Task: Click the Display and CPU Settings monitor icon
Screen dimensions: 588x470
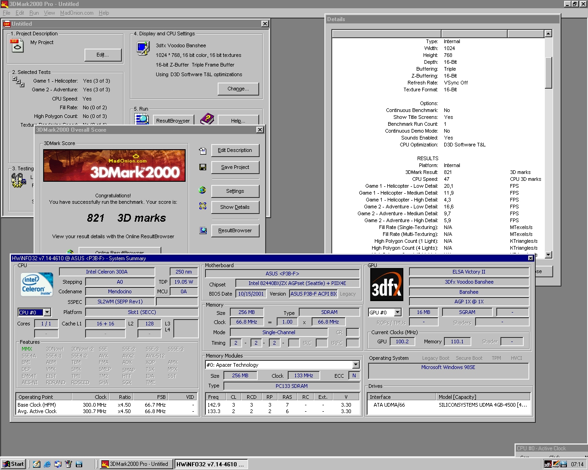Action: tap(143, 48)
